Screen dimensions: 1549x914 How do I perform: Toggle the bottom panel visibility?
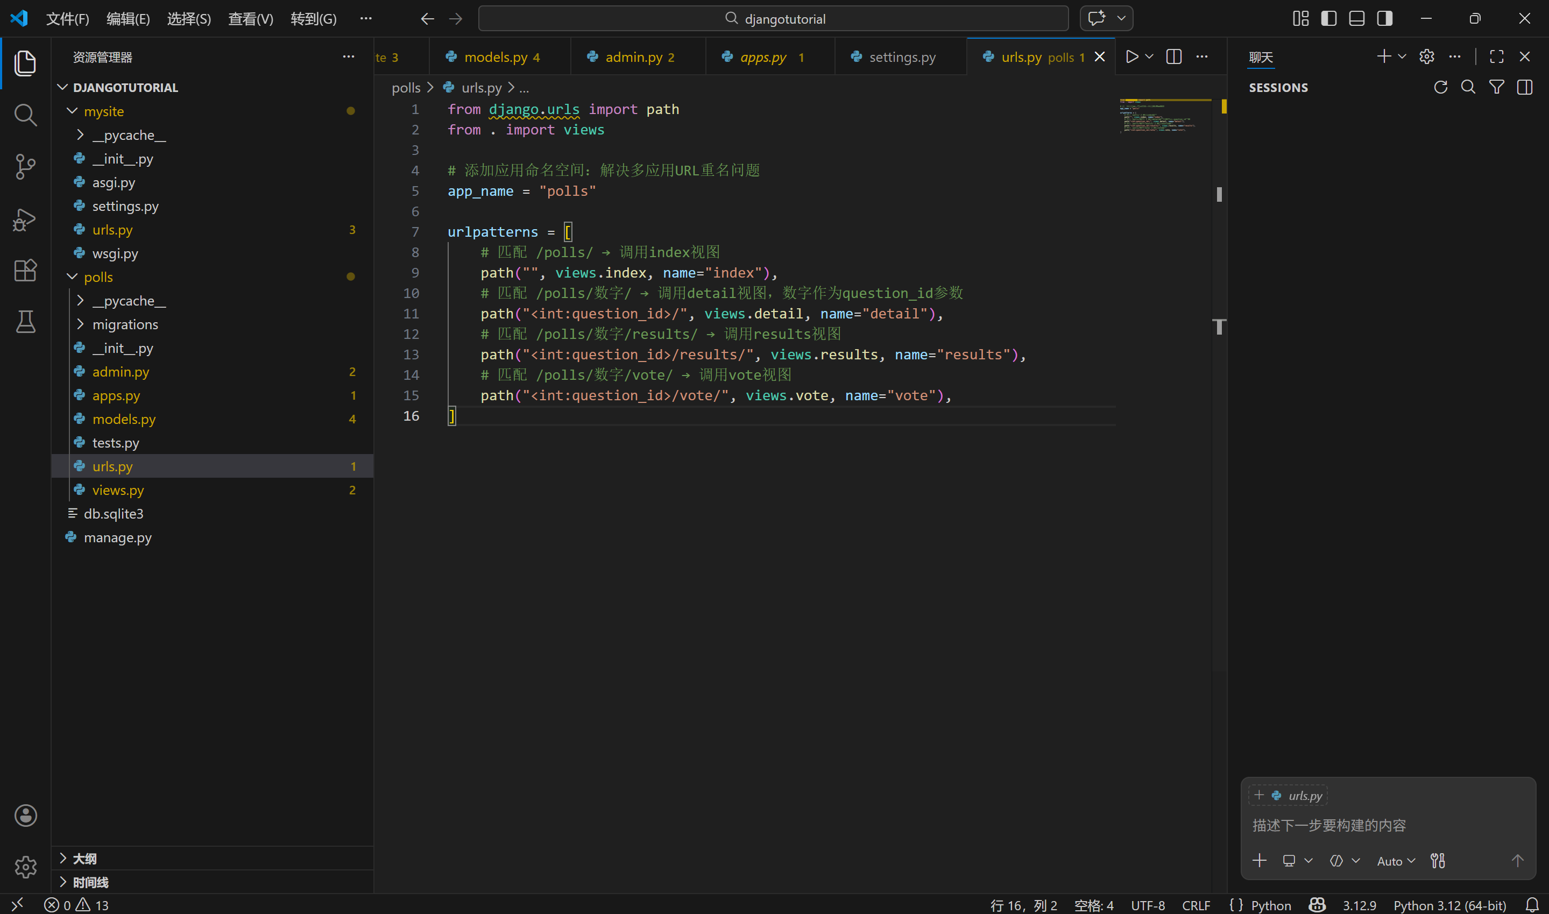(1356, 18)
